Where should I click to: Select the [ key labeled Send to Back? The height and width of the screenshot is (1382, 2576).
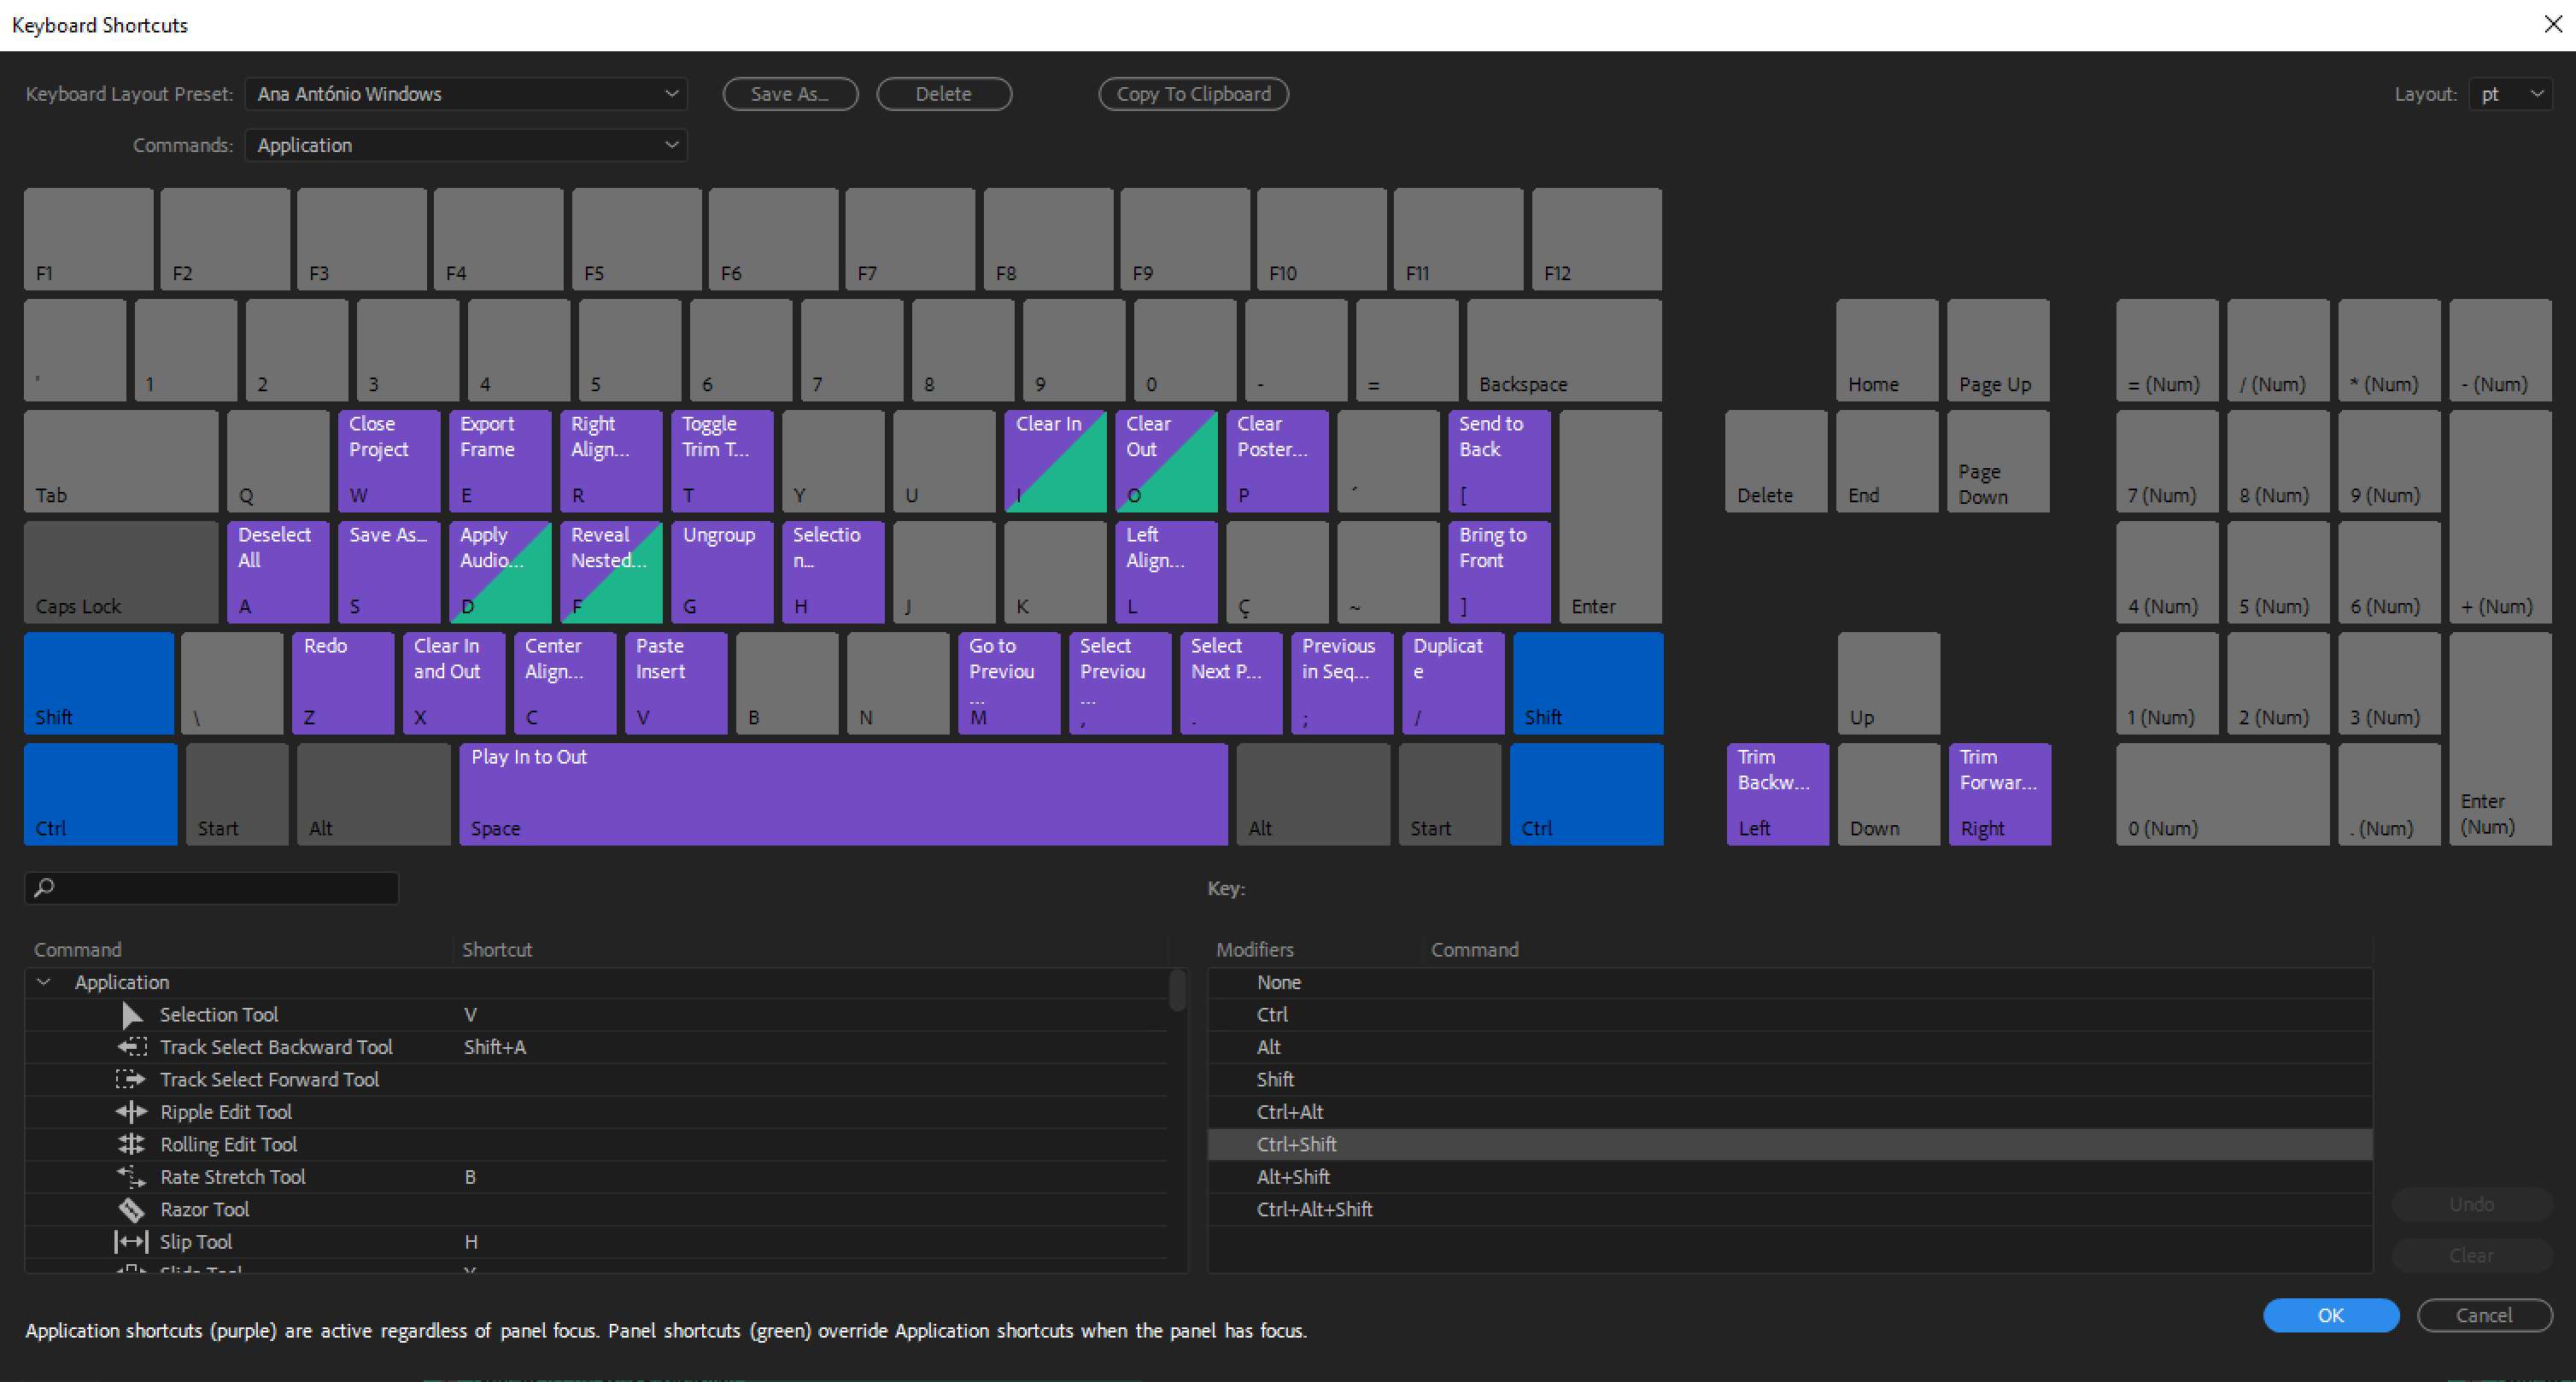(x=1499, y=461)
